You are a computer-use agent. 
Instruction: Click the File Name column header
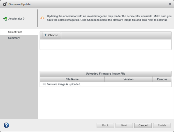pos(72,79)
